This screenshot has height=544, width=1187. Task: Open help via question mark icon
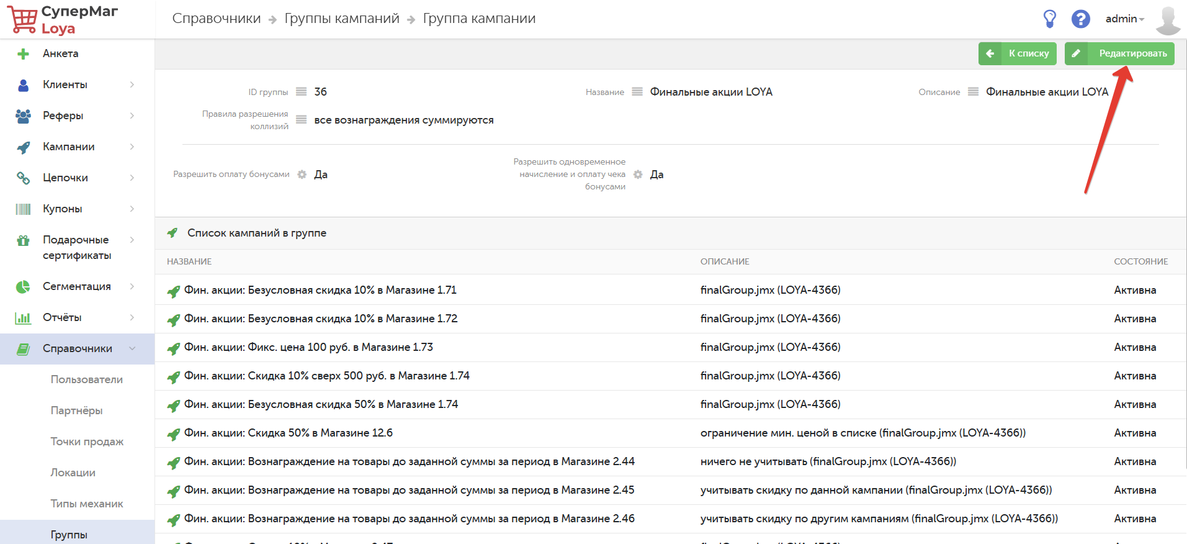click(1080, 19)
